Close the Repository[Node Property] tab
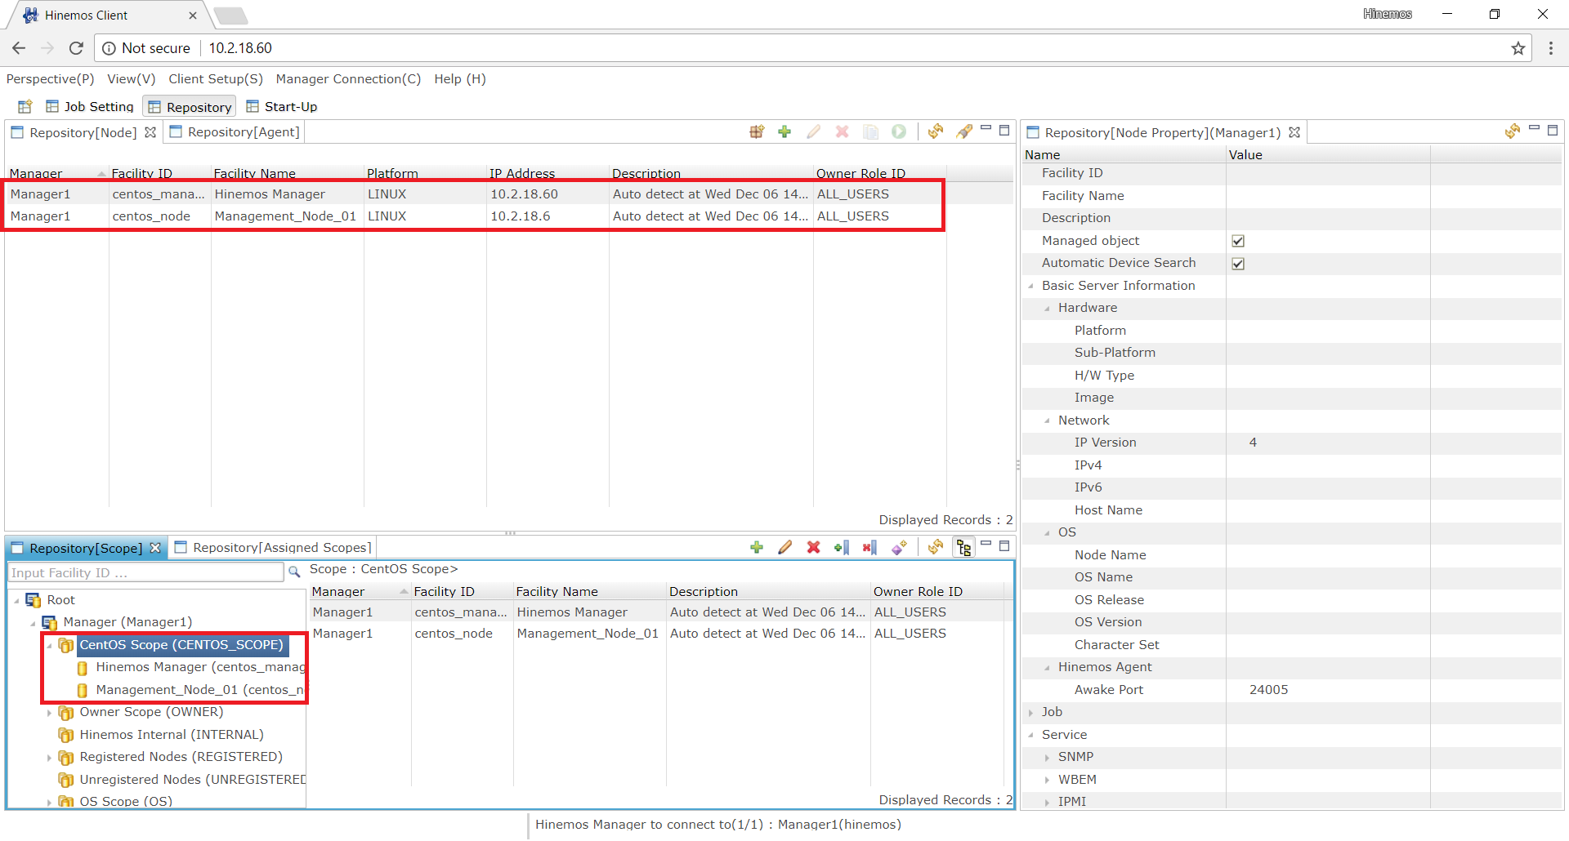1569x841 pixels. [1294, 132]
